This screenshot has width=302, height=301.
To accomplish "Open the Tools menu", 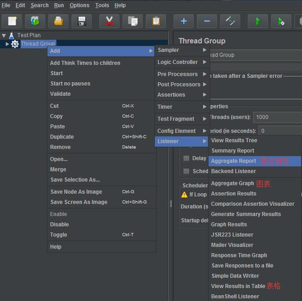I will (102, 5).
